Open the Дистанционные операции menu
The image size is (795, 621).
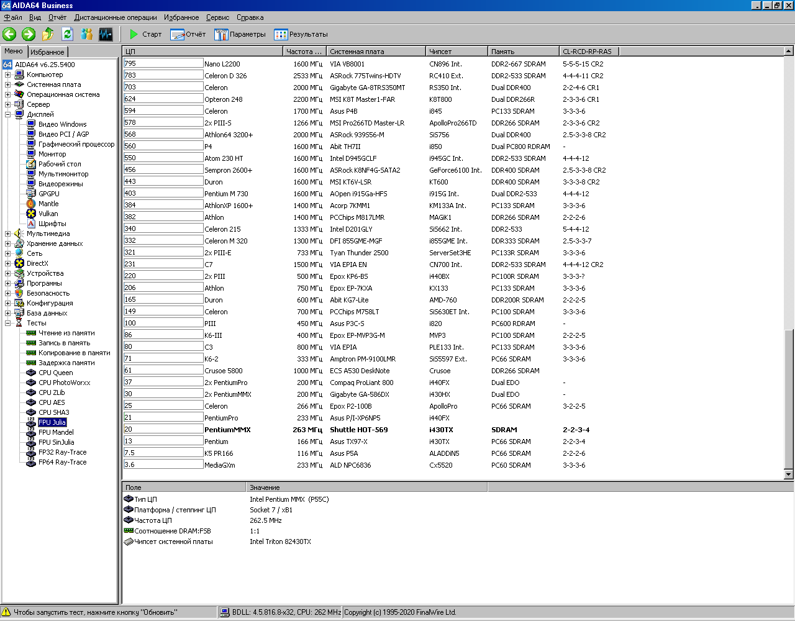pos(116,17)
